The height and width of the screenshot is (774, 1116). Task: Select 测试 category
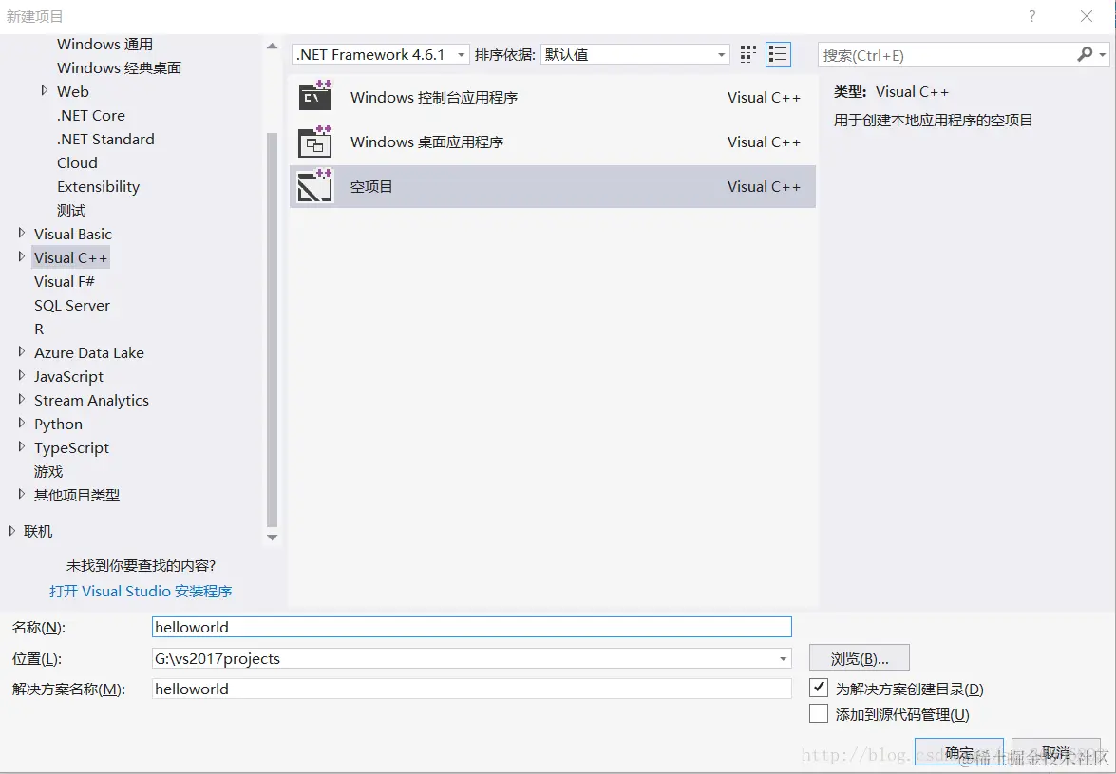point(71,211)
